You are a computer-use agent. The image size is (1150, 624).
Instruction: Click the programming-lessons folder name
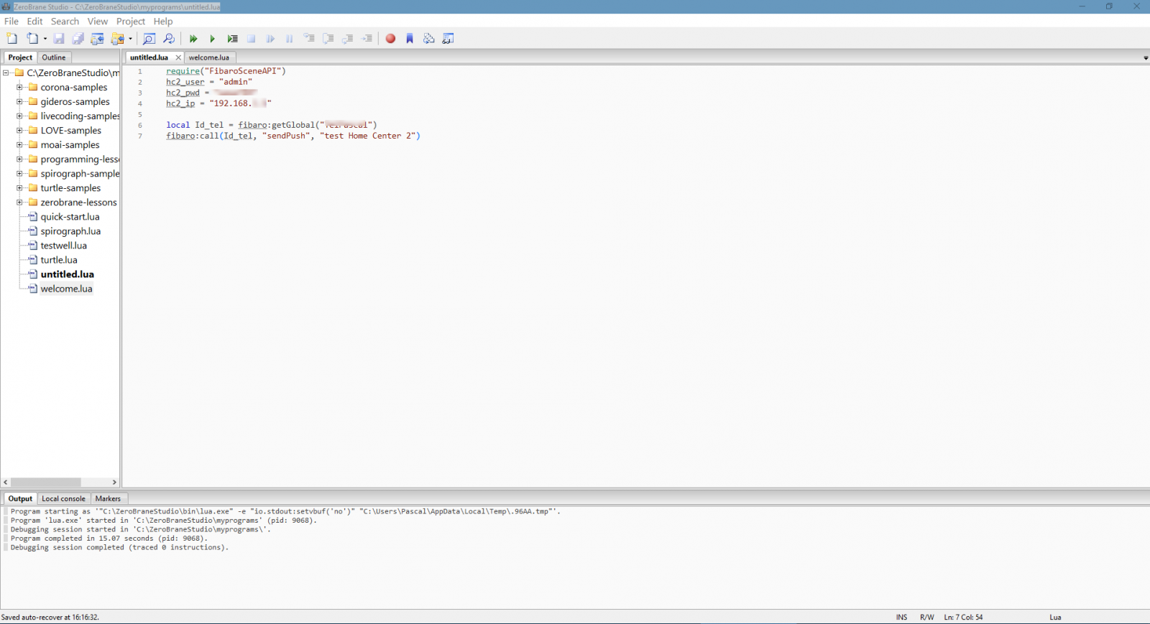pos(80,159)
